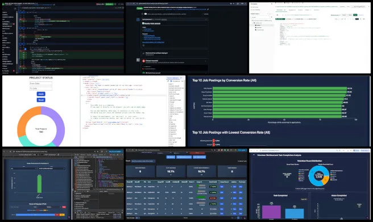Click the red failed status badge in the table
This screenshot has width=373, height=222.
[213, 198]
